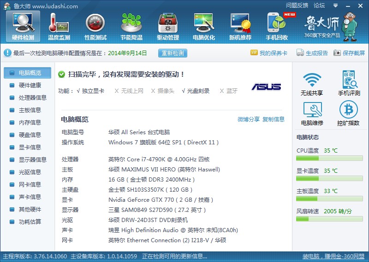Click the green scan complete checkmark icon
369x262 pixels.
[61, 74]
